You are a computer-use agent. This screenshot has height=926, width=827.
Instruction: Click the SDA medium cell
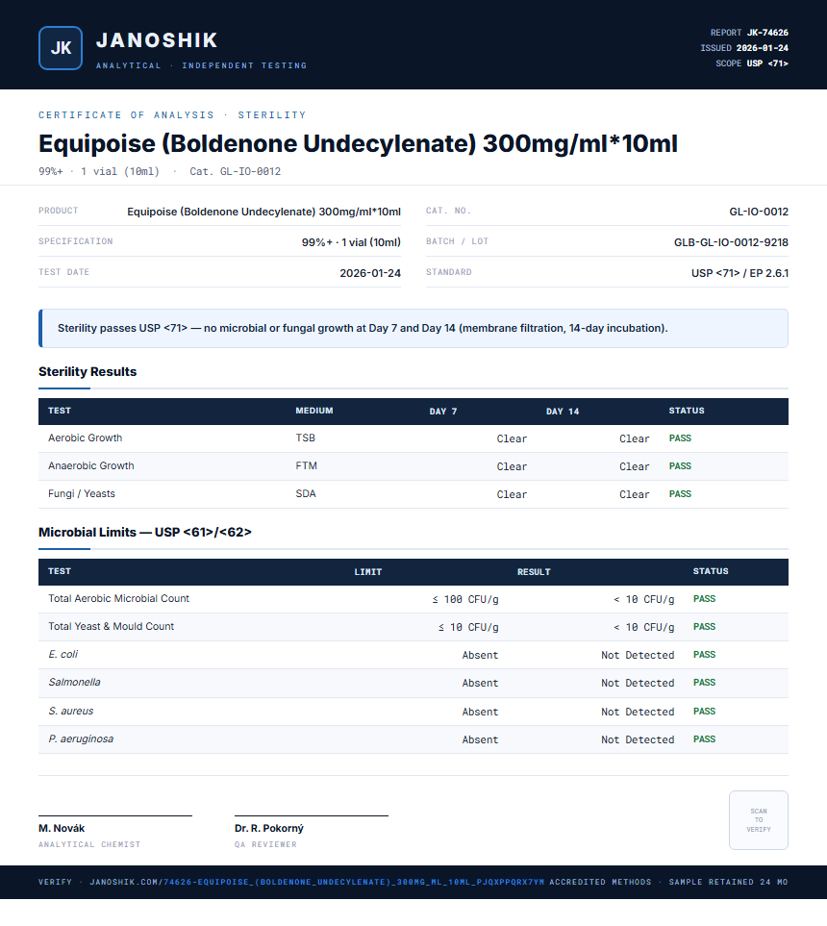tap(306, 493)
